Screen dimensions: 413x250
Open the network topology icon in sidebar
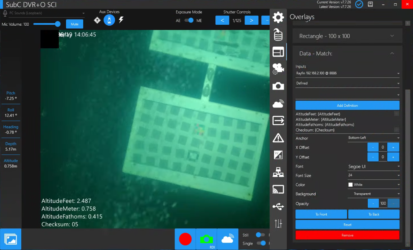278,172
